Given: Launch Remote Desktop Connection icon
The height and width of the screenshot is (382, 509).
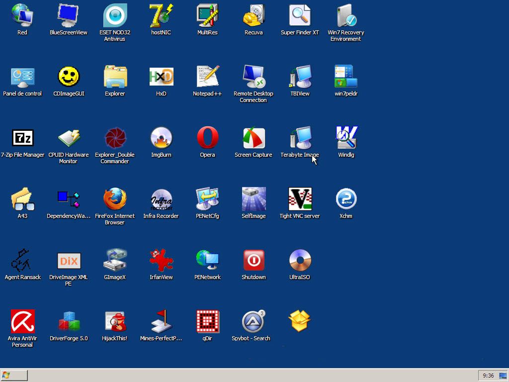Looking at the screenshot, I should (254, 77).
